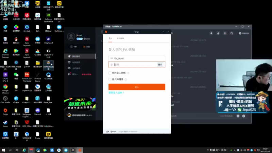Screen dimensions: 272x153
Task: Open Discord desktop icon
Action: pyautogui.click(x=37, y=112)
